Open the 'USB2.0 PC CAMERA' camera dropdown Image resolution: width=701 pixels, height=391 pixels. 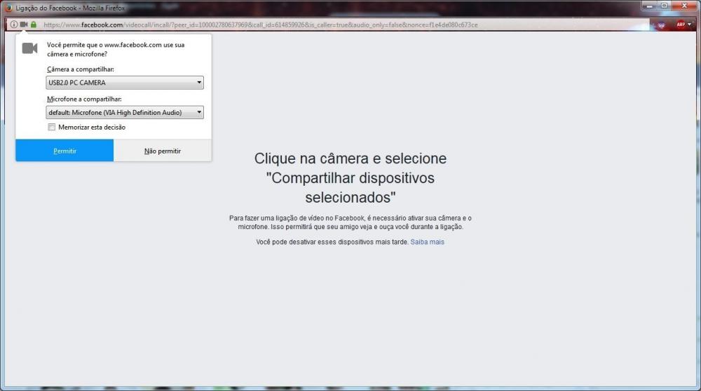click(x=125, y=83)
